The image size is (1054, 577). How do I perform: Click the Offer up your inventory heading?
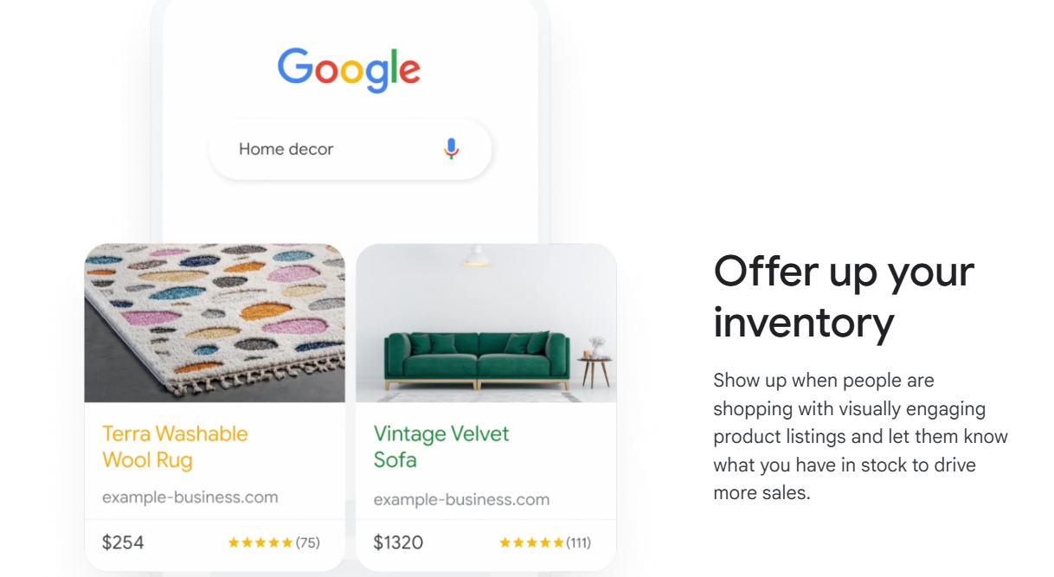pos(844,297)
